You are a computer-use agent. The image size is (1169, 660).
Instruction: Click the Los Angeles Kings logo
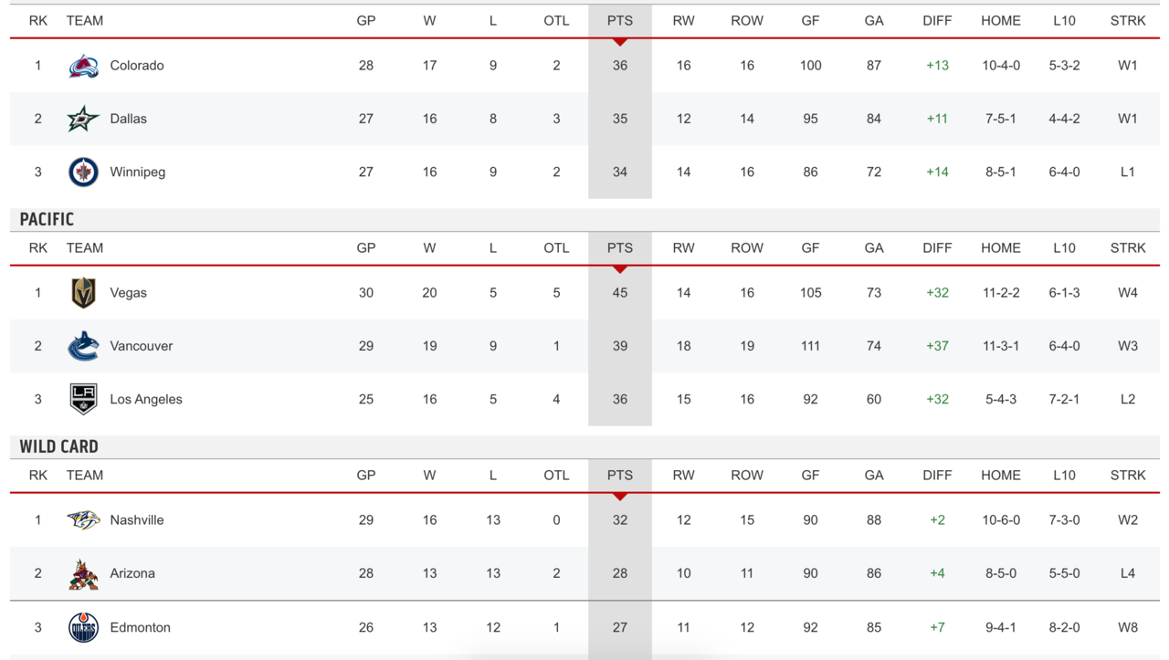tap(83, 399)
